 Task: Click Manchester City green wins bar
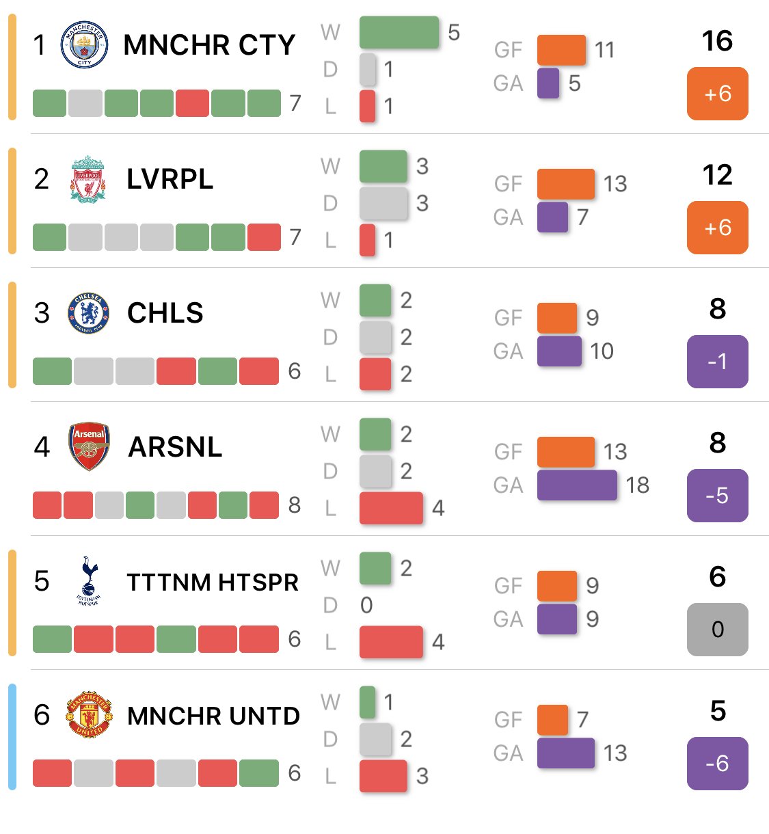pos(399,32)
